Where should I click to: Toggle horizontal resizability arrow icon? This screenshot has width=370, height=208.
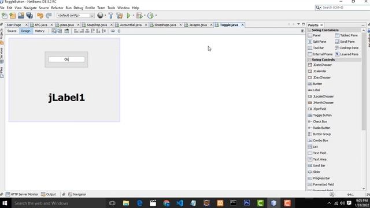coord(113,31)
